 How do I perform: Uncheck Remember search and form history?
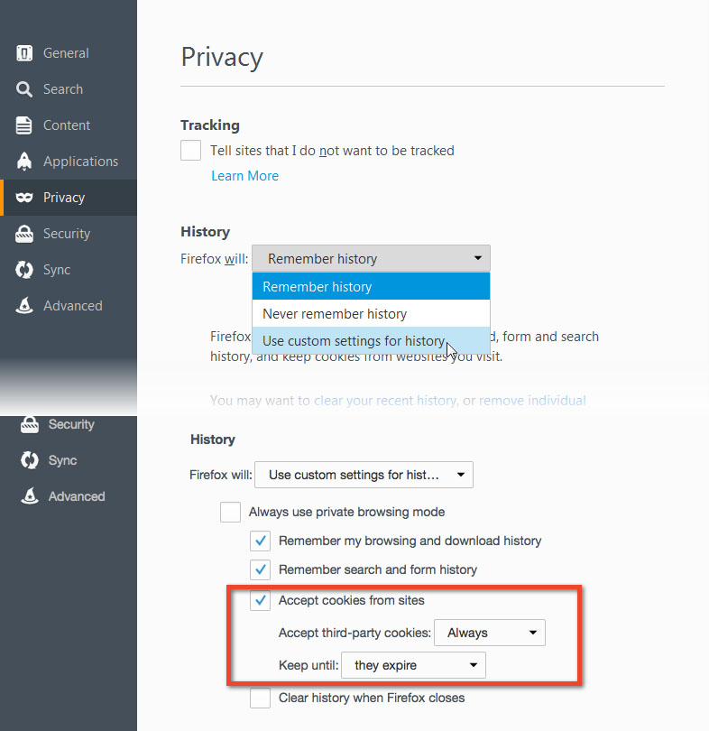pyautogui.click(x=260, y=569)
